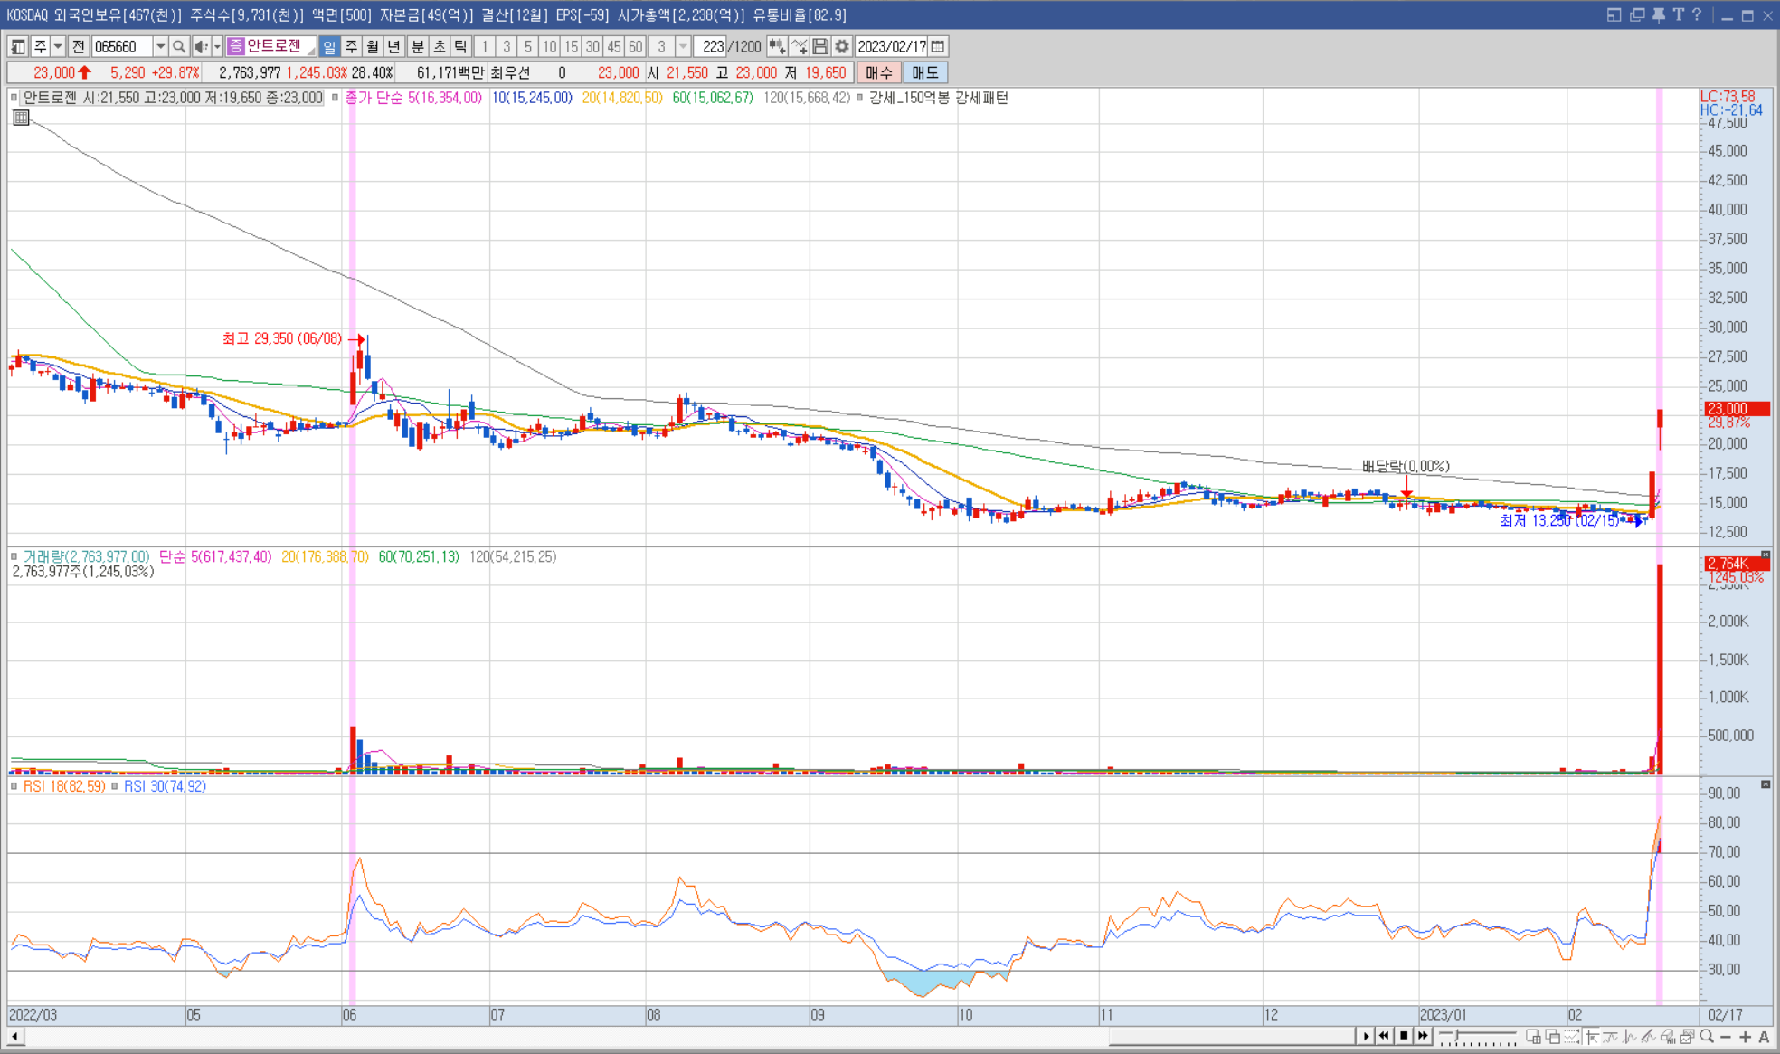This screenshot has width=1780, height=1054.
Task: Click the zoom in plus icon
Action: (x=1745, y=1037)
